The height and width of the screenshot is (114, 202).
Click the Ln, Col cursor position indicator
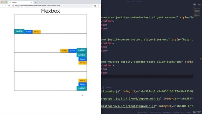click(x=155, y=113)
